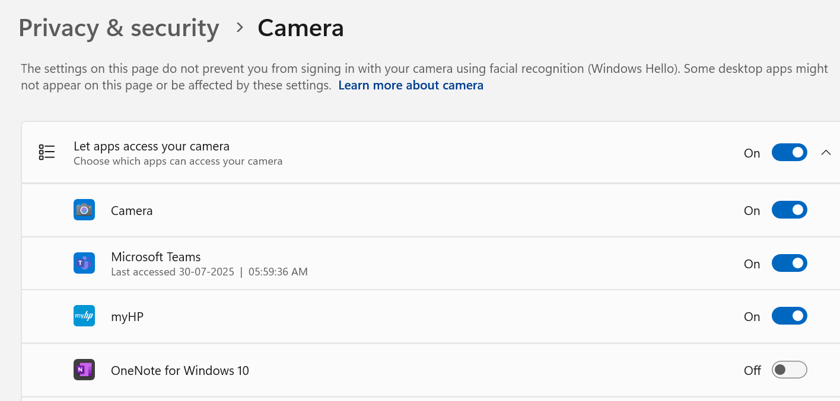The height and width of the screenshot is (401, 840).
Task: Click the Let apps access your camera heading
Action: coord(151,146)
